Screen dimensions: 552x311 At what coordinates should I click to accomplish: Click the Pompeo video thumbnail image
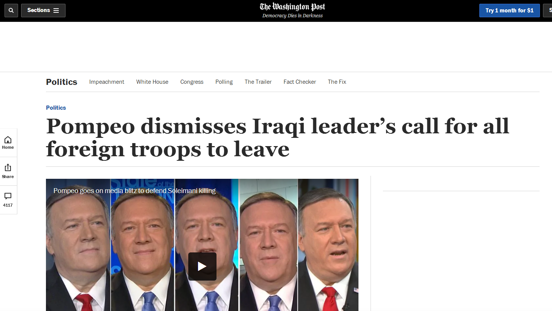click(202, 245)
